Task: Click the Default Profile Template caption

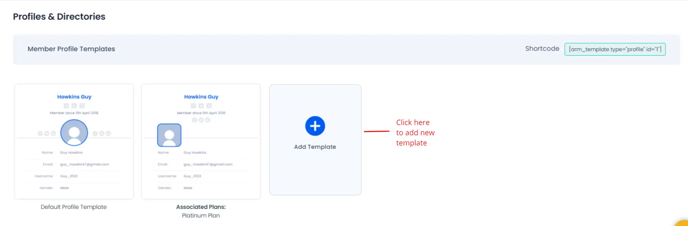Action: click(74, 207)
